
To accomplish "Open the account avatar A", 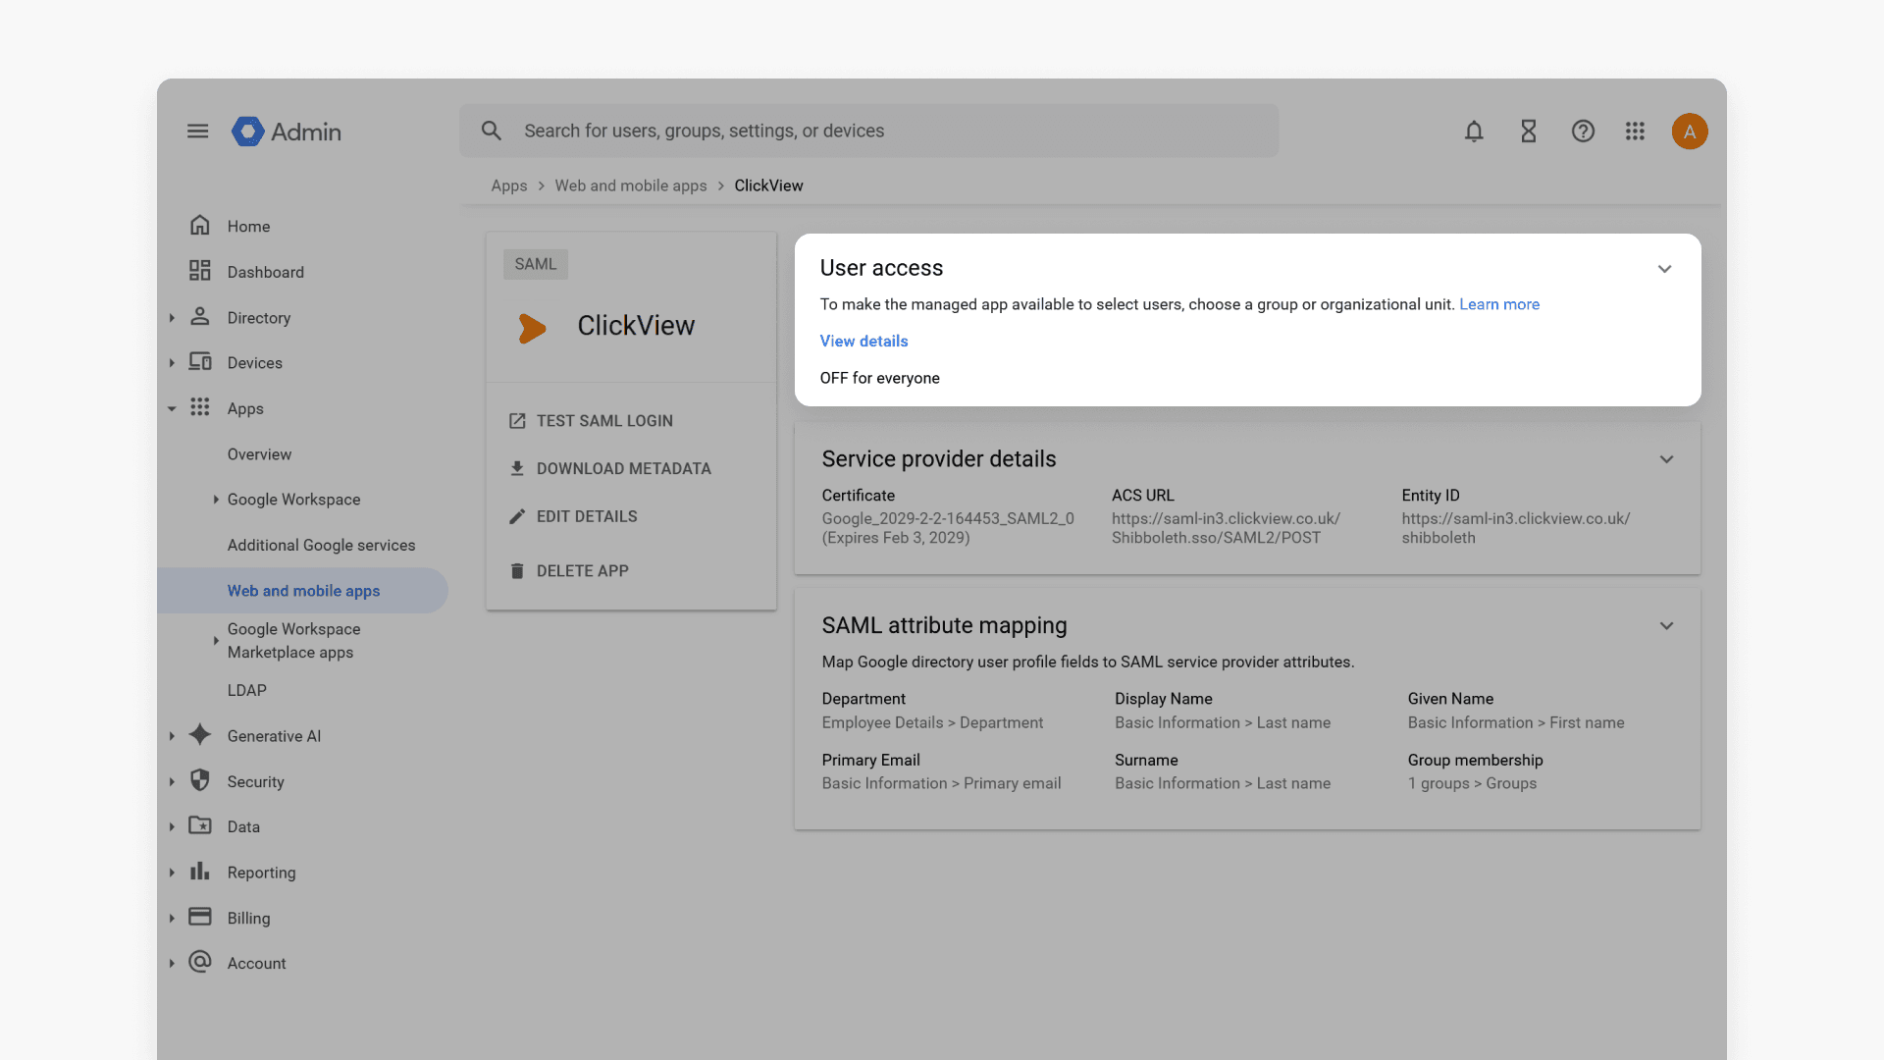I will pos(1690,132).
